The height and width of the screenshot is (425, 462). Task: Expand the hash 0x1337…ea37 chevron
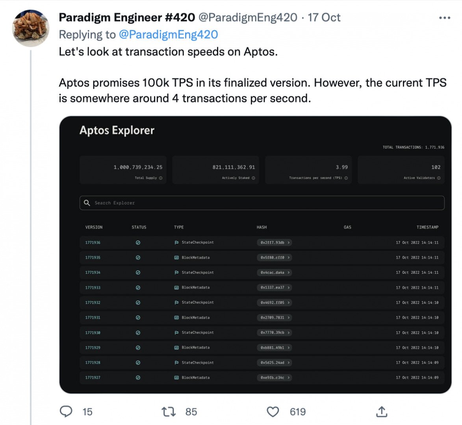pyautogui.click(x=289, y=287)
